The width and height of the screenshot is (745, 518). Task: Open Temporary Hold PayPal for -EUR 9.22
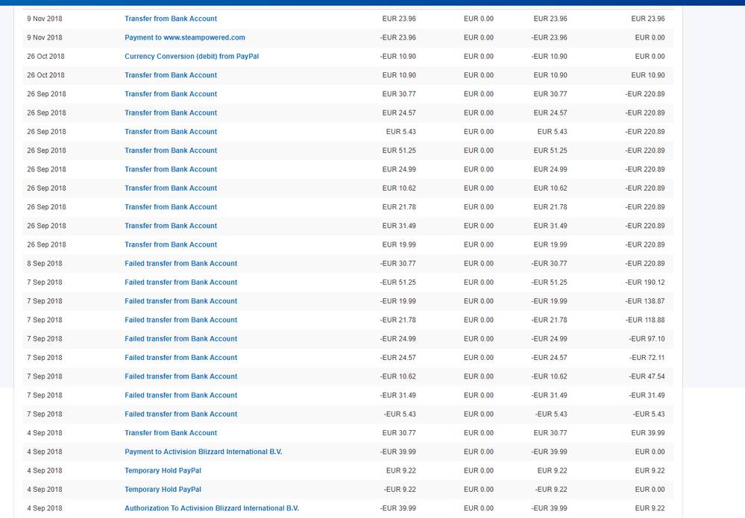tap(163, 490)
